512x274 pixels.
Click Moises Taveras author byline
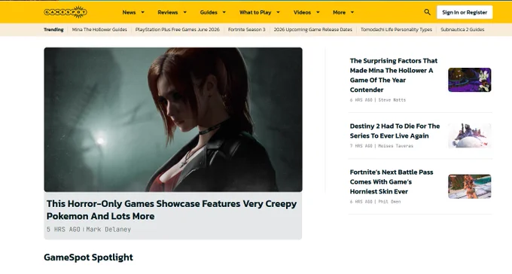click(x=395, y=146)
